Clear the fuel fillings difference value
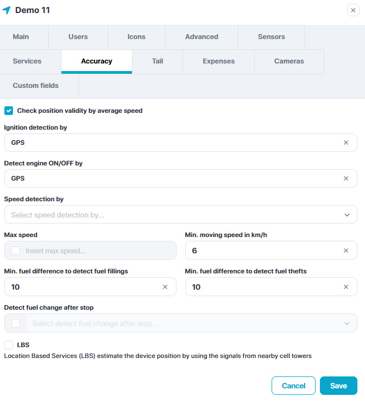Viewport: 365px width, 403px height. point(165,287)
